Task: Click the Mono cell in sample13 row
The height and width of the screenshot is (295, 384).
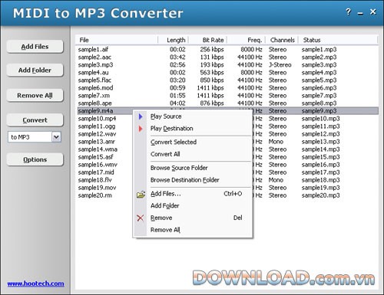Action: click(x=276, y=142)
